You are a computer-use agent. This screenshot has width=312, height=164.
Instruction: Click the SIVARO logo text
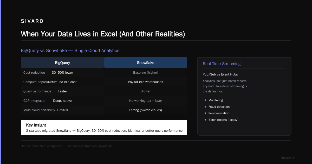32,21
